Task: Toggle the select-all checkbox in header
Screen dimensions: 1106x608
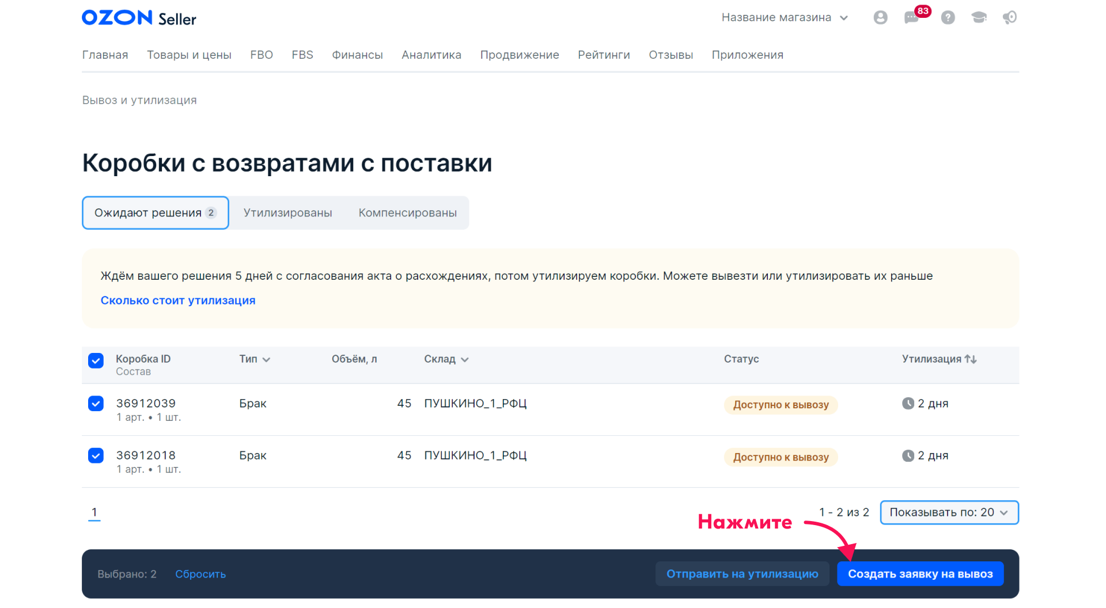Action: [96, 360]
